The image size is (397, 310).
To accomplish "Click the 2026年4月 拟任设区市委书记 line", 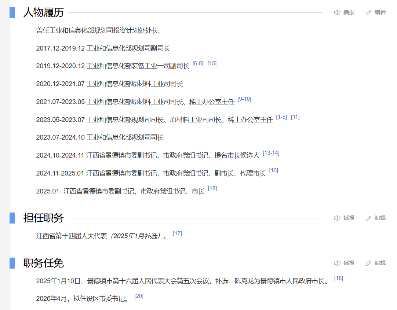I will point(82,299).
